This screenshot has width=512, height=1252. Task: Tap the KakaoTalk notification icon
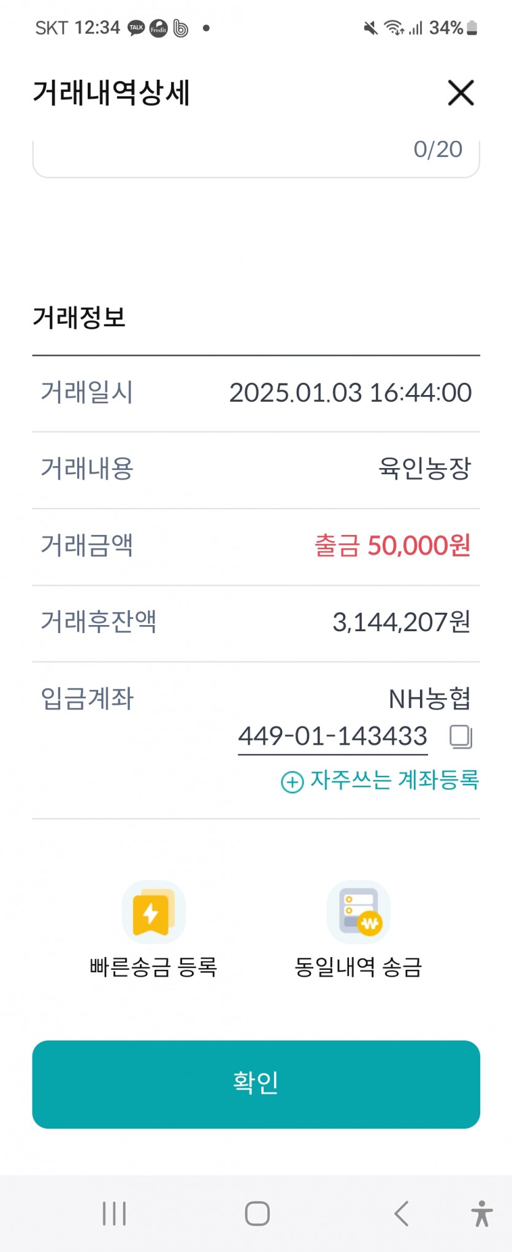pyautogui.click(x=136, y=28)
